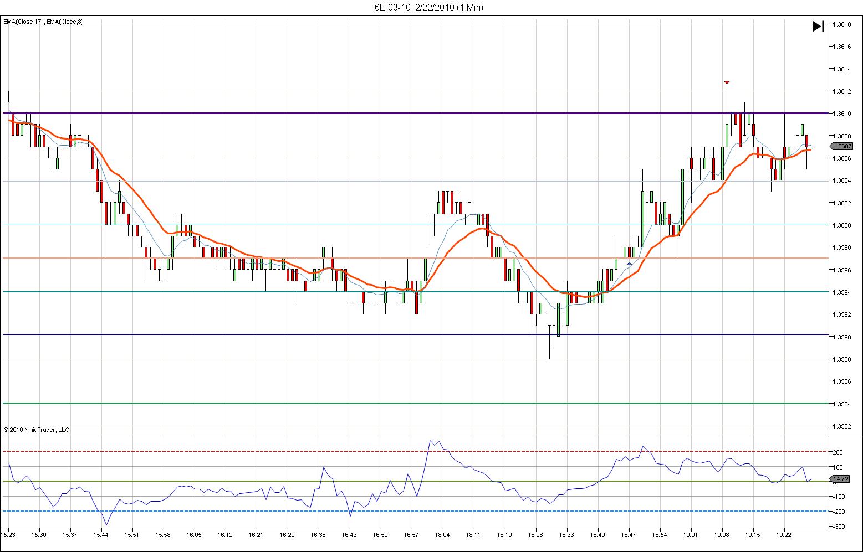863x552 pixels.
Task: Select the thick green horizontal line at 1.3584
Action: click(416, 403)
